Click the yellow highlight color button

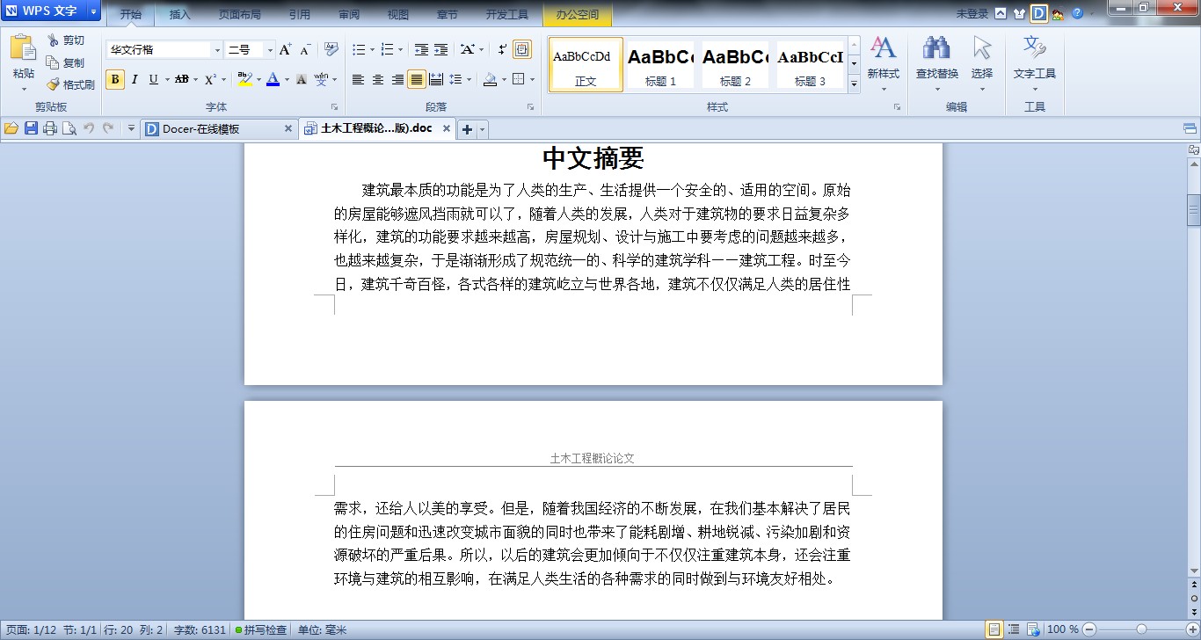coord(244,79)
